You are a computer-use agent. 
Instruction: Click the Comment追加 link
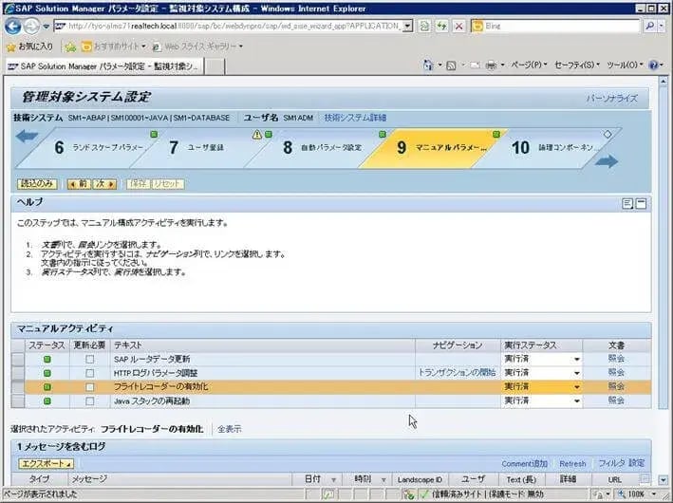click(524, 463)
